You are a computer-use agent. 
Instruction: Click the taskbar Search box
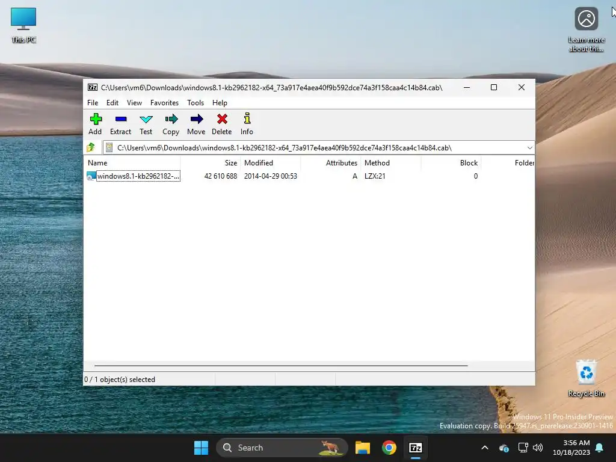(282, 448)
